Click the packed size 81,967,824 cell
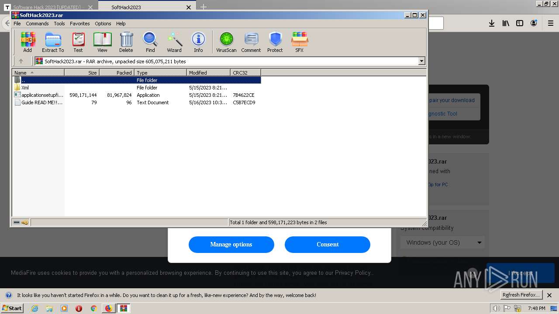The height and width of the screenshot is (314, 559). tap(119, 95)
